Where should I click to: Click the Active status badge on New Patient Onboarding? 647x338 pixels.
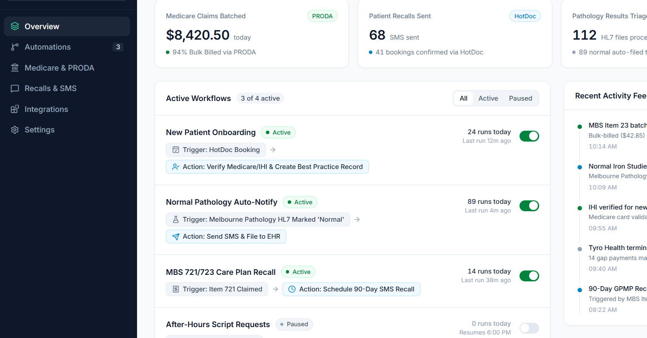pyautogui.click(x=279, y=132)
